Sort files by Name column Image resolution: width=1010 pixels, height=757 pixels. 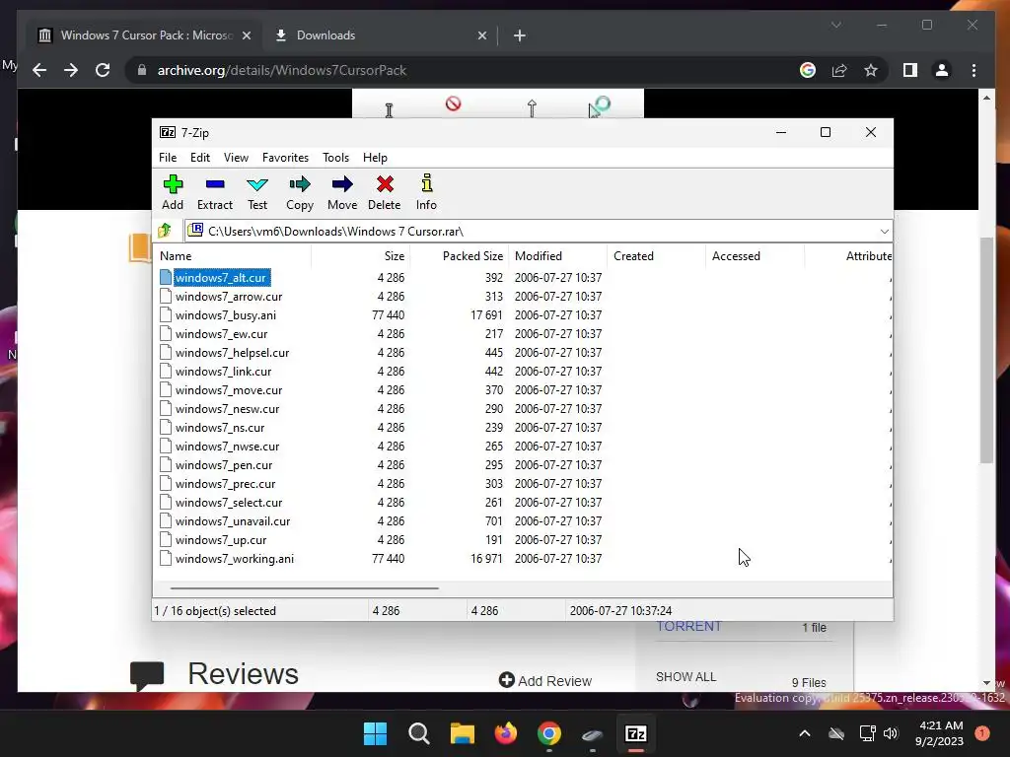[x=234, y=256]
